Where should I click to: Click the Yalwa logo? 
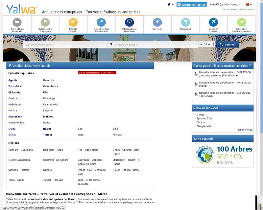(21, 10)
